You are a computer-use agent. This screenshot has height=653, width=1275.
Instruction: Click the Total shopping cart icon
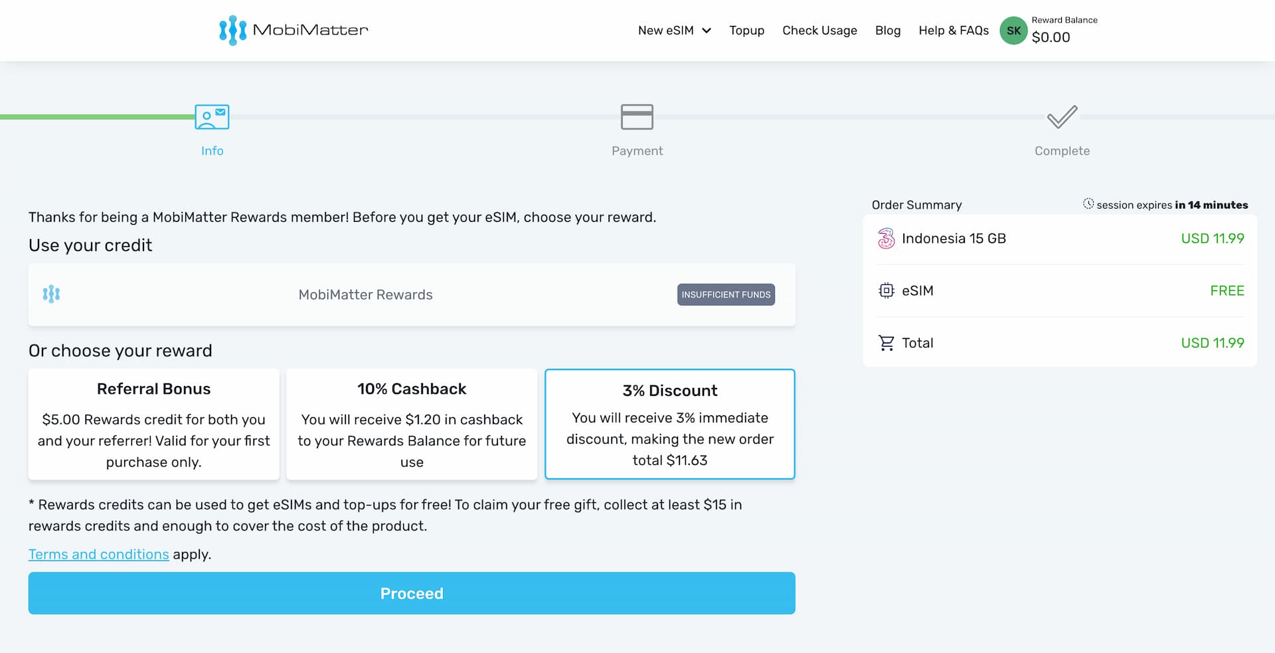click(x=887, y=343)
